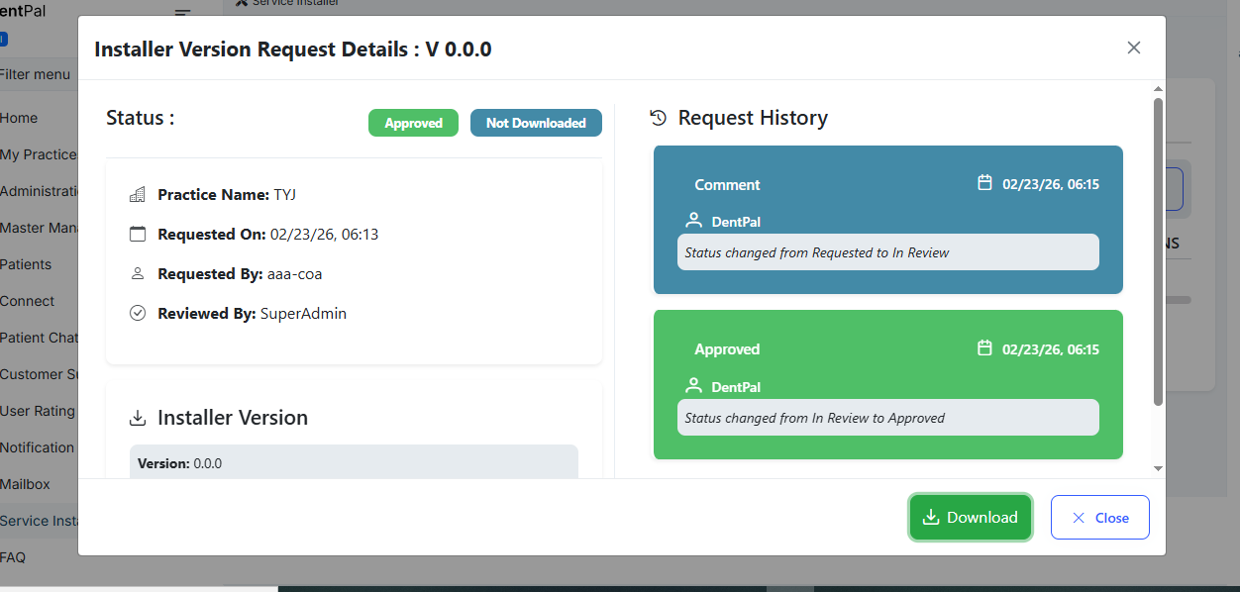Click the person icon beside Requested By
Viewport: 1240px width, 592px height.
coord(138,274)
